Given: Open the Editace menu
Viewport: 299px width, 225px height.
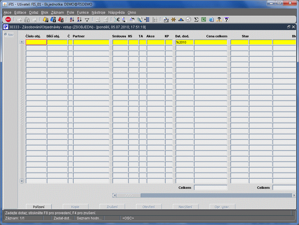Looking at the screenshot, I should point(20,12).
